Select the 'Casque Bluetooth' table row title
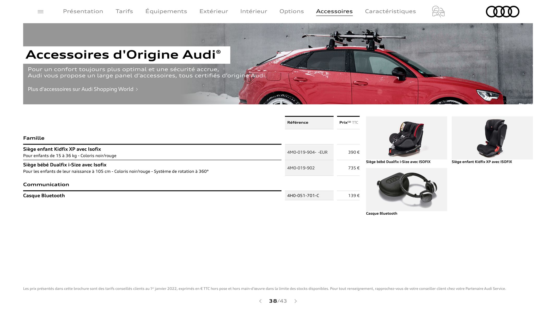The height and width of the screenshot is (313, 556). click(x=44, y=196)
